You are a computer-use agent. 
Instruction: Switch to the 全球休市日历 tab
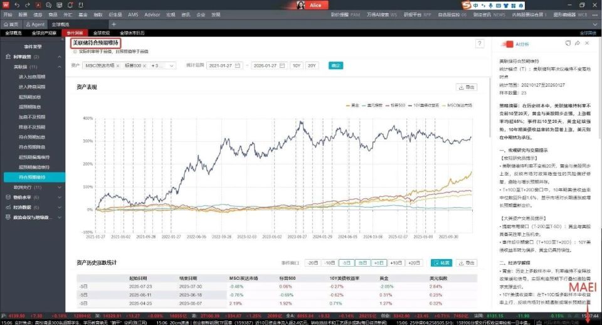[132, 33]
